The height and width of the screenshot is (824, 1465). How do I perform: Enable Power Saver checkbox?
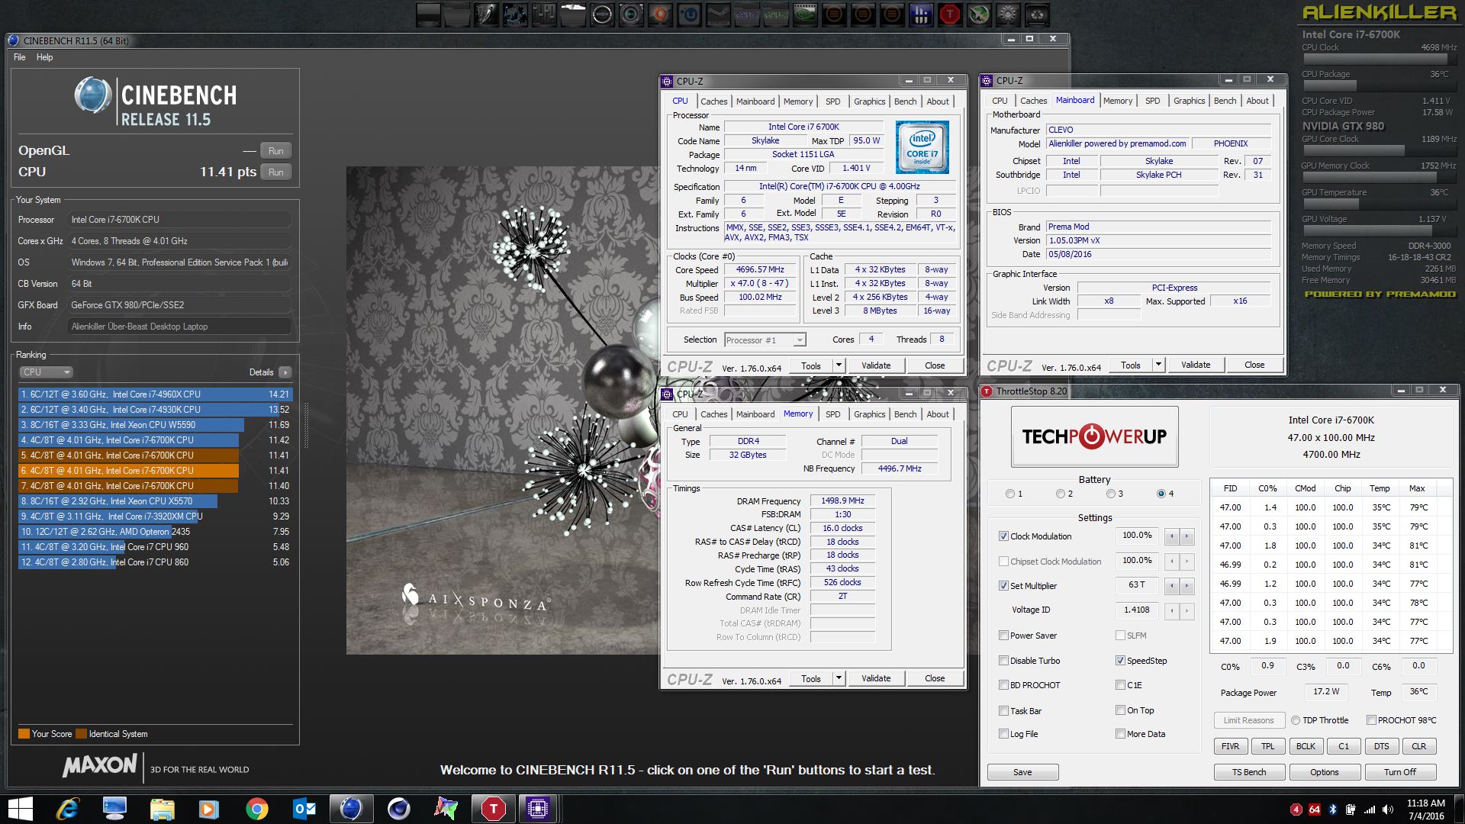coord(1003,636)
